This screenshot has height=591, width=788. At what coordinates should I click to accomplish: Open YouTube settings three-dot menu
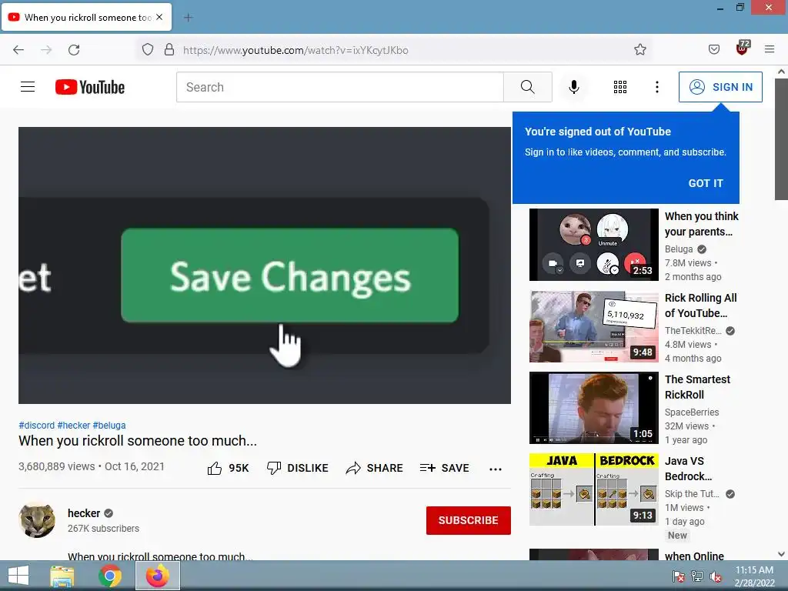click(x=657, y=87)
